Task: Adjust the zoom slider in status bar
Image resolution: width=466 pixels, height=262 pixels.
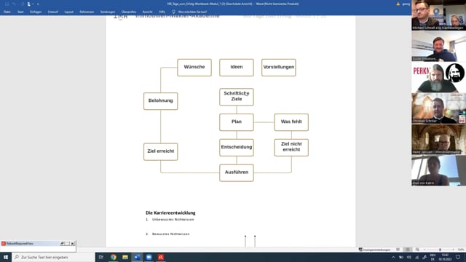Action: click(440, 250)
